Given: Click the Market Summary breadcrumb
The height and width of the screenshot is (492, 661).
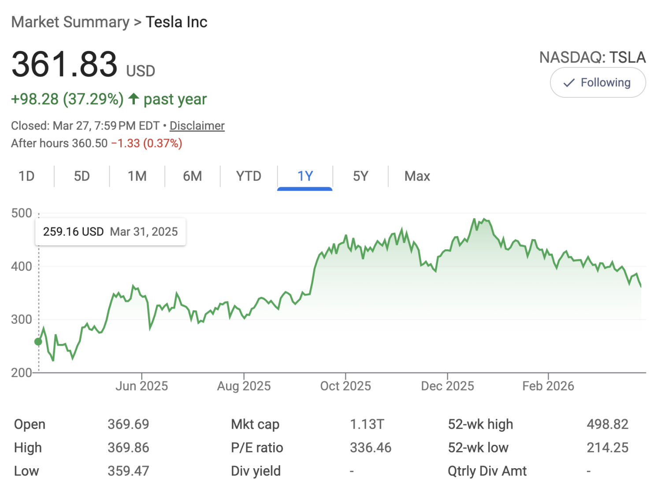Looking at the screenshot, I should [x=69, y=22].
